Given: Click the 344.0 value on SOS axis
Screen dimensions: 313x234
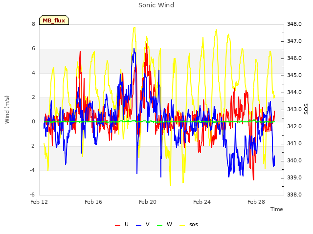Looking at the screenshot, I should 294,93.
